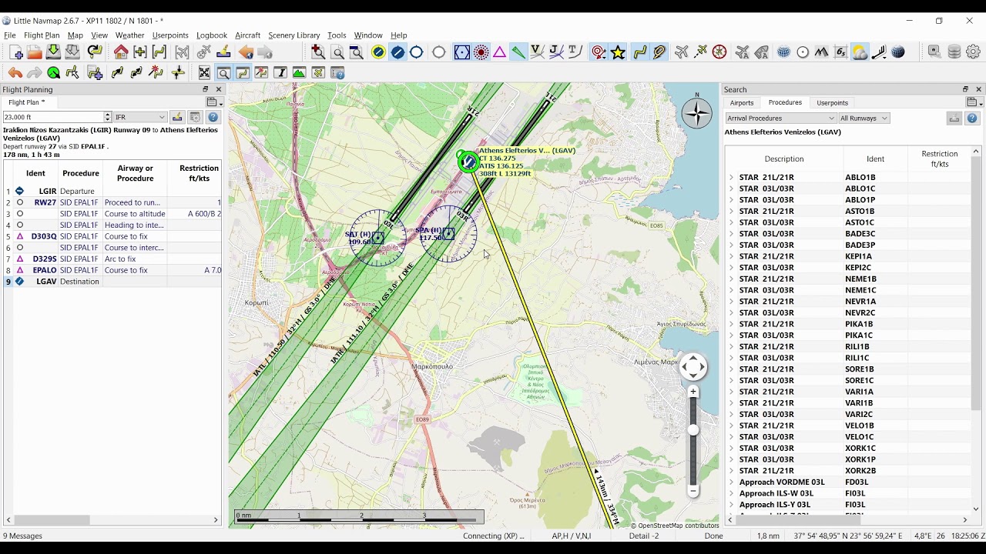Viewport: 986px width, 554px height.
Task: Center map on the flight plan
Action: tap(159, 52)
